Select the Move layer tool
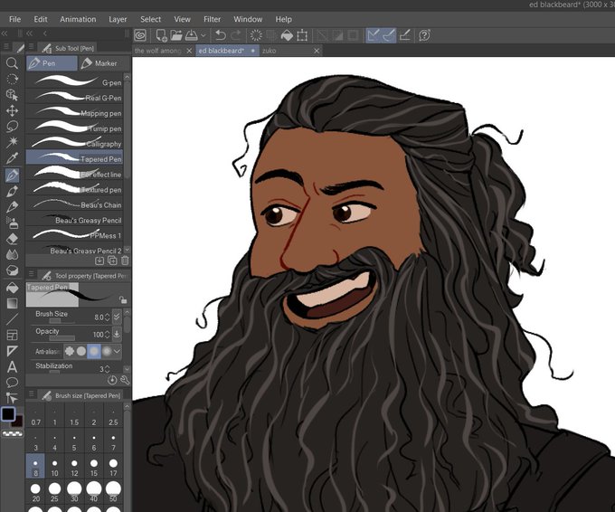This screenshot has height=512, width=615. [x=12, y=111]
